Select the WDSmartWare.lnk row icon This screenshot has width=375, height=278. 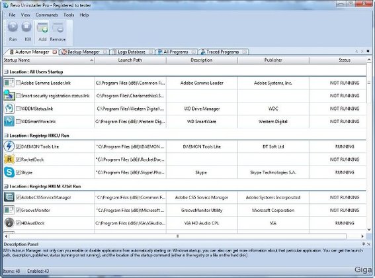pos(9,121)
